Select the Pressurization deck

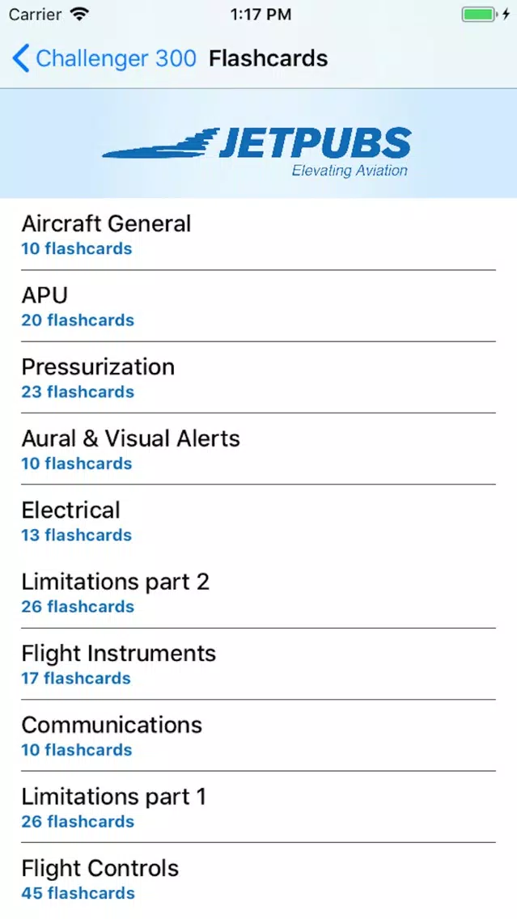[259, 378]
